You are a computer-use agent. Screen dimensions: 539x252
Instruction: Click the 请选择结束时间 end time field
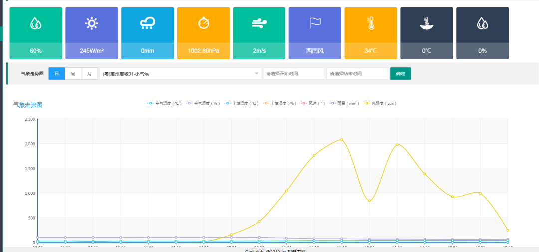[357, 73]
